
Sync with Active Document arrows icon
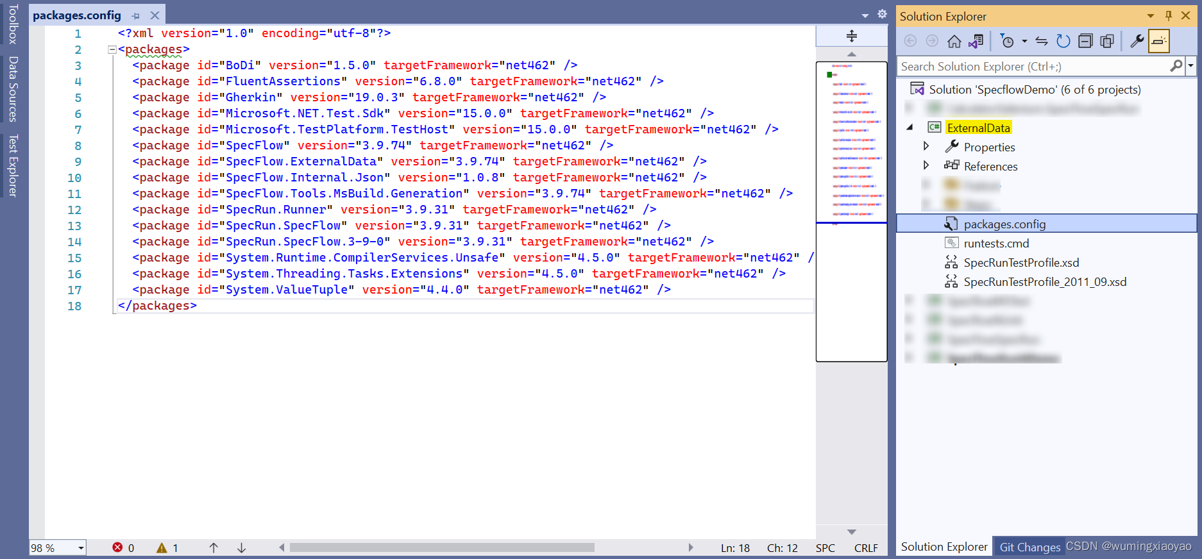click(x=1042, y=41)
